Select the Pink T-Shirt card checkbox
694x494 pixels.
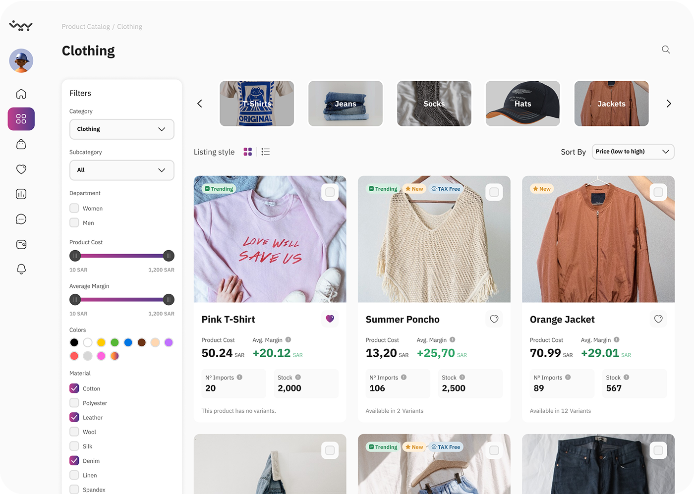330,192
